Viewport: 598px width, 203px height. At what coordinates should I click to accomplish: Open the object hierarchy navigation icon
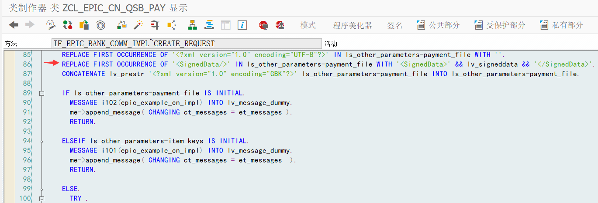(x=193, y=25)
